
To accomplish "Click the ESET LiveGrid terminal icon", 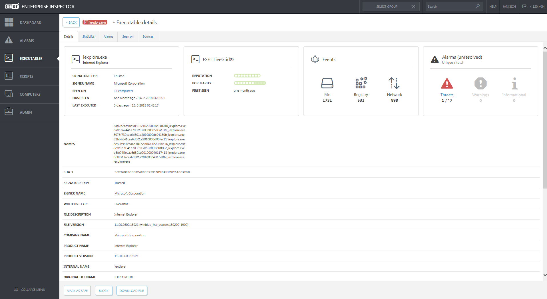I will [x=195, y=59].
